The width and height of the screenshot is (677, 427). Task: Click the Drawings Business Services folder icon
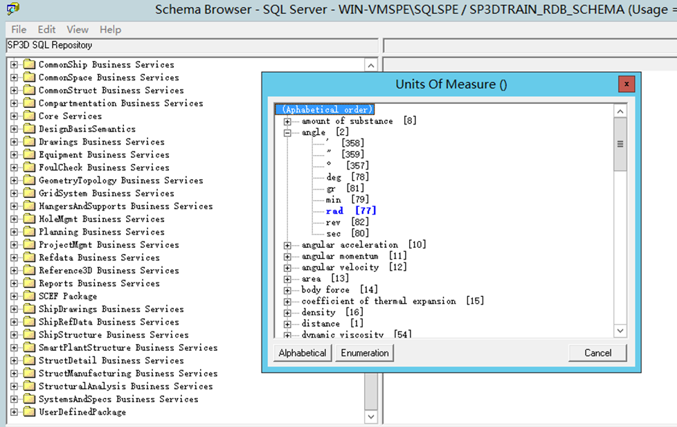[29, 142]
